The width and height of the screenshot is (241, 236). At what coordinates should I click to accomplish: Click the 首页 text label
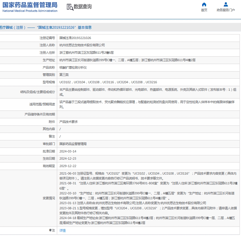tap(204, 10)
